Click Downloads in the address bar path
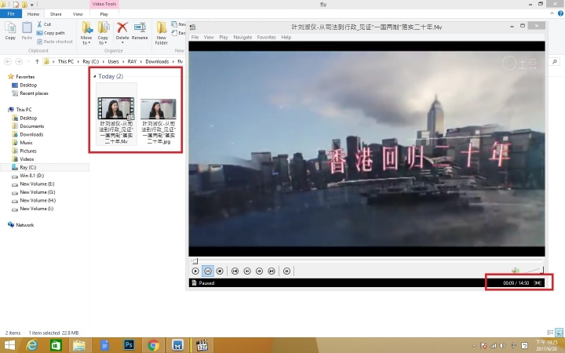 [157, 62]
